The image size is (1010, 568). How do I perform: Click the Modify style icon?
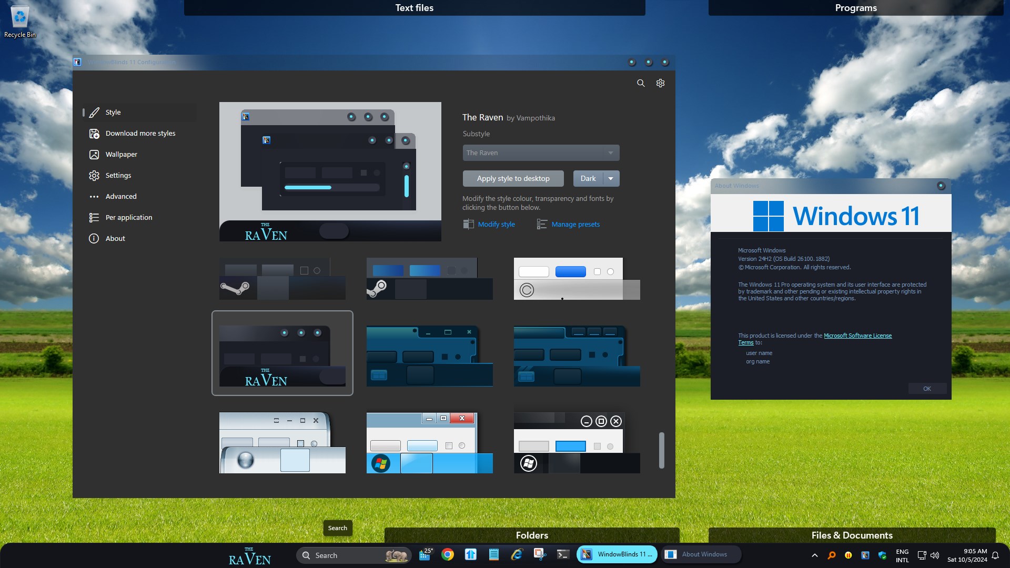[x=468, y=224]
